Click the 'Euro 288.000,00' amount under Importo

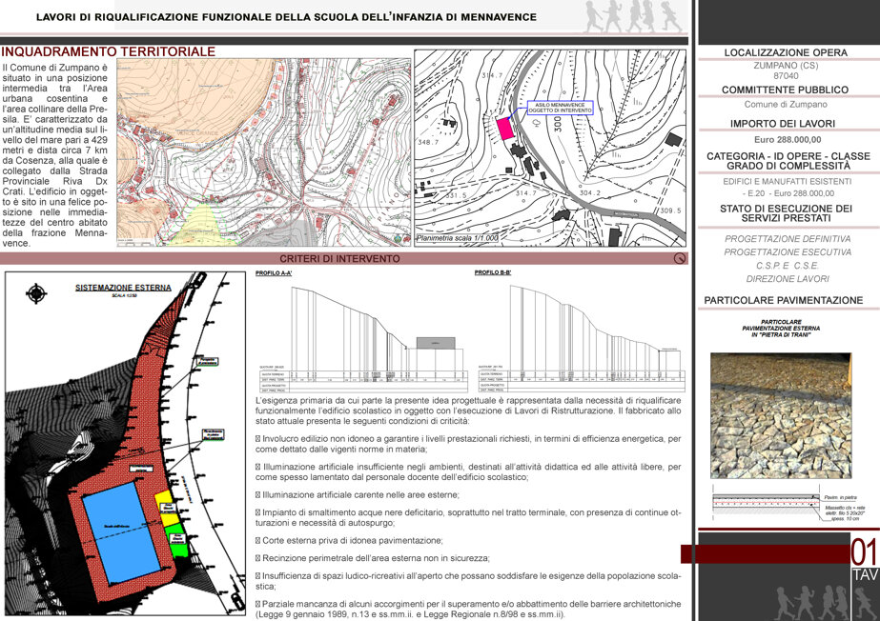point(788,140)
